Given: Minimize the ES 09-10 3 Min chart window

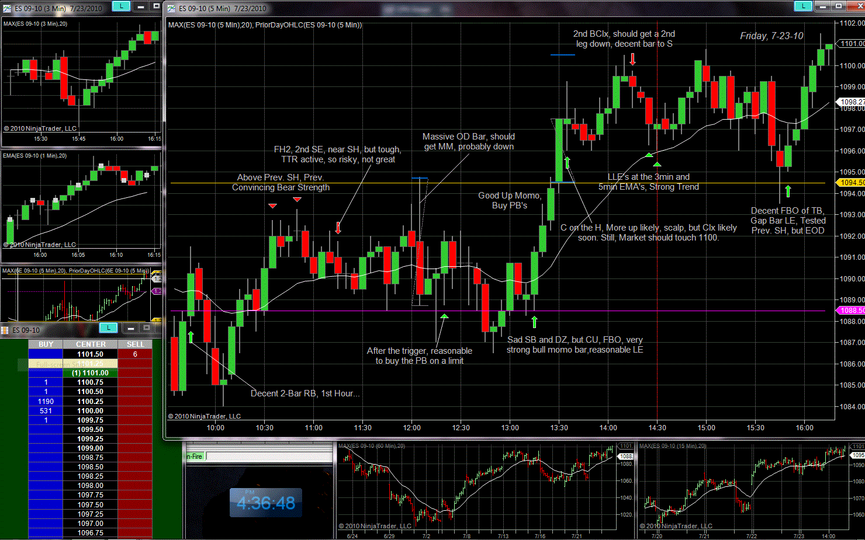Looking at the screenshot, I should click(141, 6).
